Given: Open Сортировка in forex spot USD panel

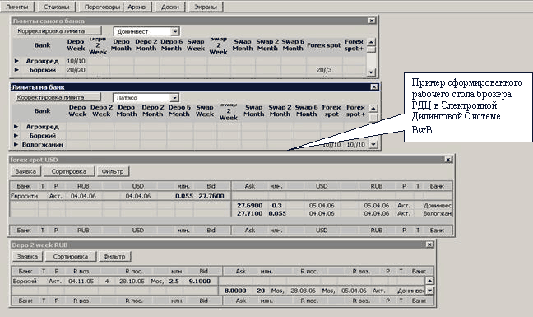Looking at the screenshot, I should (x=68, y=171).
